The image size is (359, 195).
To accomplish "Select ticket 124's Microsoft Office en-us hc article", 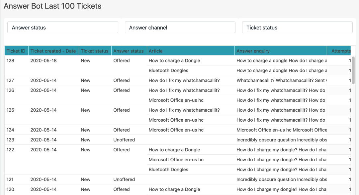I will coord(176,130).
